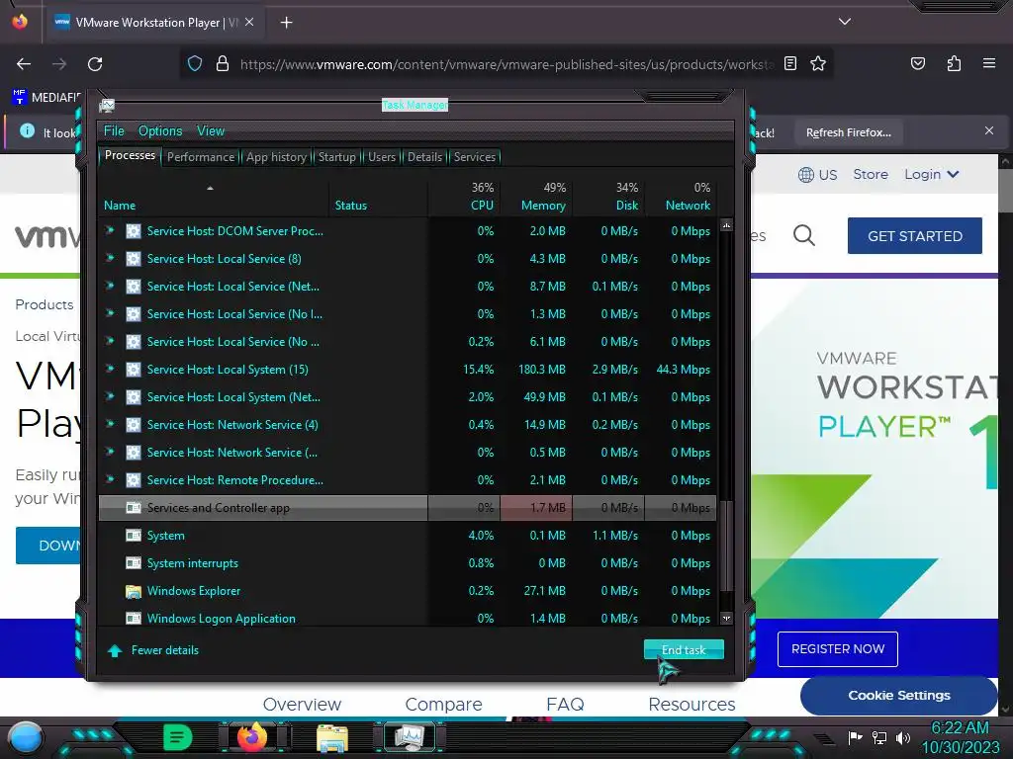The height and width of the screenshot is (759, 1013).
Task: Go back in Firefox
Action: (x=24, y=64)
